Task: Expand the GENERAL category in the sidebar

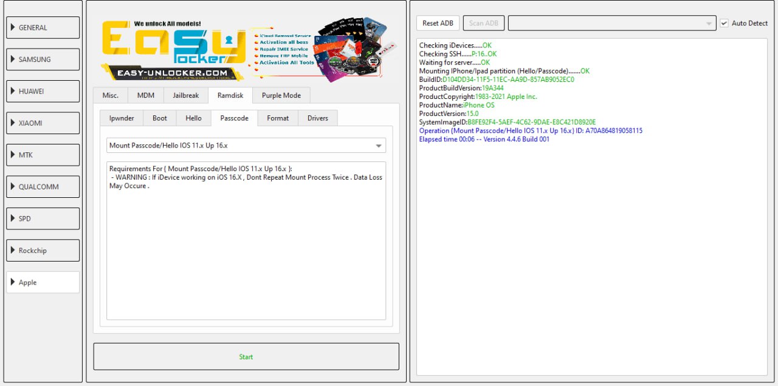Action: tap(43, 27)
